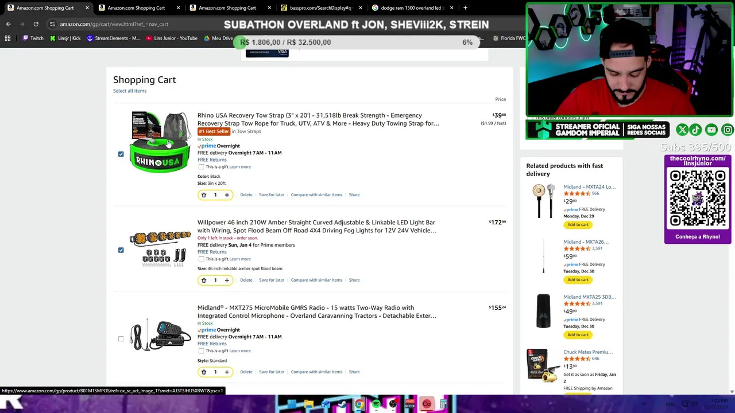The width and height of the screenshot is (735, 413).
Task: Check the Midland MXT275 radio selection checkbox
Action: (x=121, y=339)
